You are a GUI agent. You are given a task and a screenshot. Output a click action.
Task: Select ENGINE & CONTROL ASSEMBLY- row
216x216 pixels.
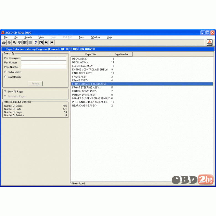tap(142, 70)
